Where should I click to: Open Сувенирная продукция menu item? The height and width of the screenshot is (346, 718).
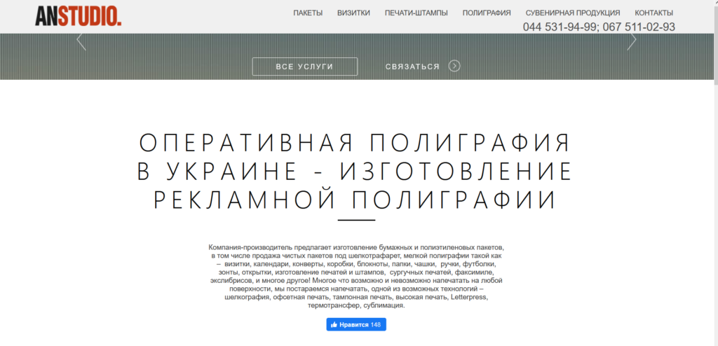[573, 13]
